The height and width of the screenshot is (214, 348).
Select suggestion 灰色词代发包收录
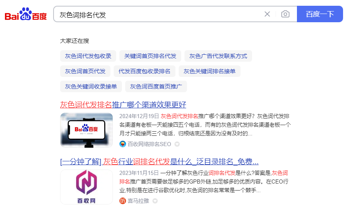coord(88,56)
